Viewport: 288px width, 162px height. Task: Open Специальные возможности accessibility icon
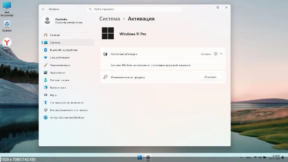tap(46, 102)
